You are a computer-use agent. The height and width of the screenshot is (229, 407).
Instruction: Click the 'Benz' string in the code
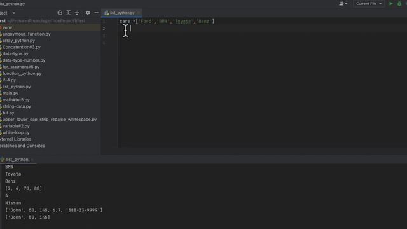204,21
